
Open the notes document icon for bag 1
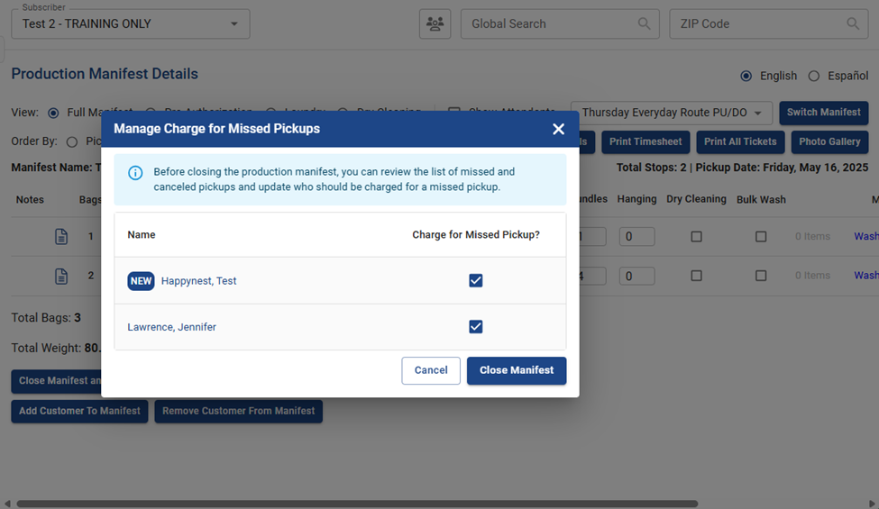tap(61, 237)
